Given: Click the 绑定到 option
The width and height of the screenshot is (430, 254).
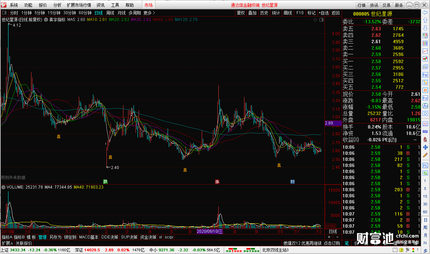Looking at the screenshot, I should coord(70,237).
